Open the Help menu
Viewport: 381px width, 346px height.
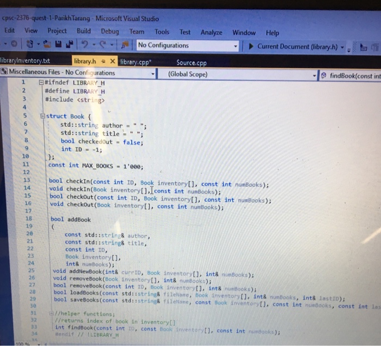(x=272, y=33)
